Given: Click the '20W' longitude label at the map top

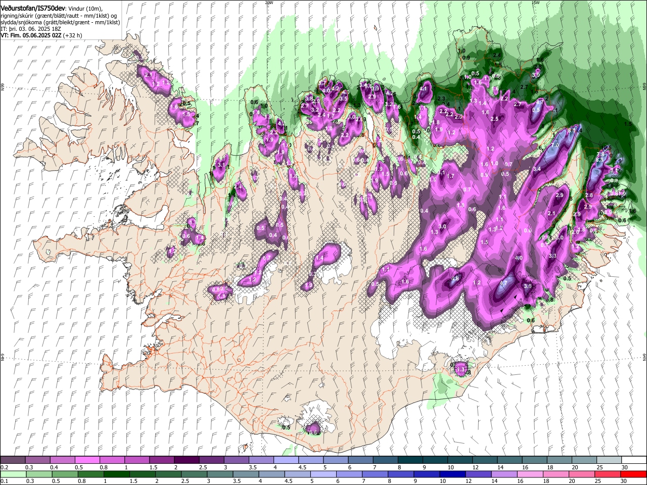Looking at the screenshot, I should (x=269, y=3).
